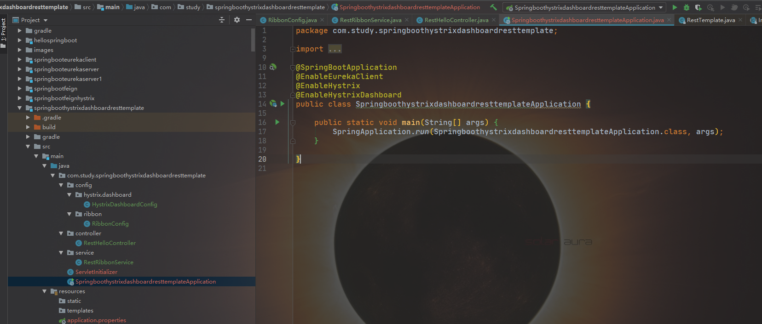The width and height of the screenshot is (762, 324).
Task: Open run configuration dropdown
Action: pos(584,7)
